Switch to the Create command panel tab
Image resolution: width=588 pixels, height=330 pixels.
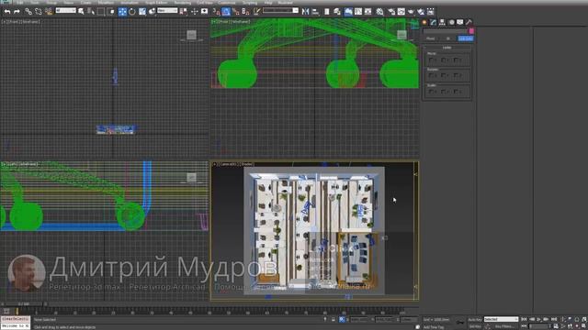424,22
